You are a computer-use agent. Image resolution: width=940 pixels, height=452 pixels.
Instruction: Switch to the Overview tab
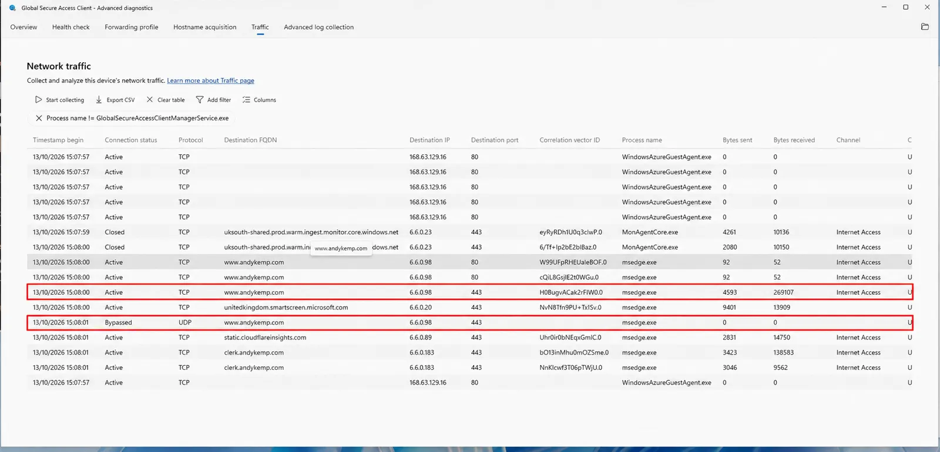tap(23, 27)
